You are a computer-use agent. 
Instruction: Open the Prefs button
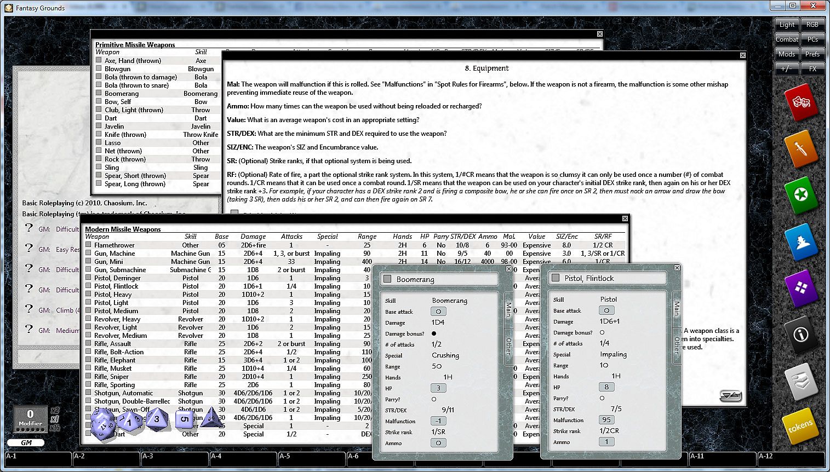coord(812,54)
